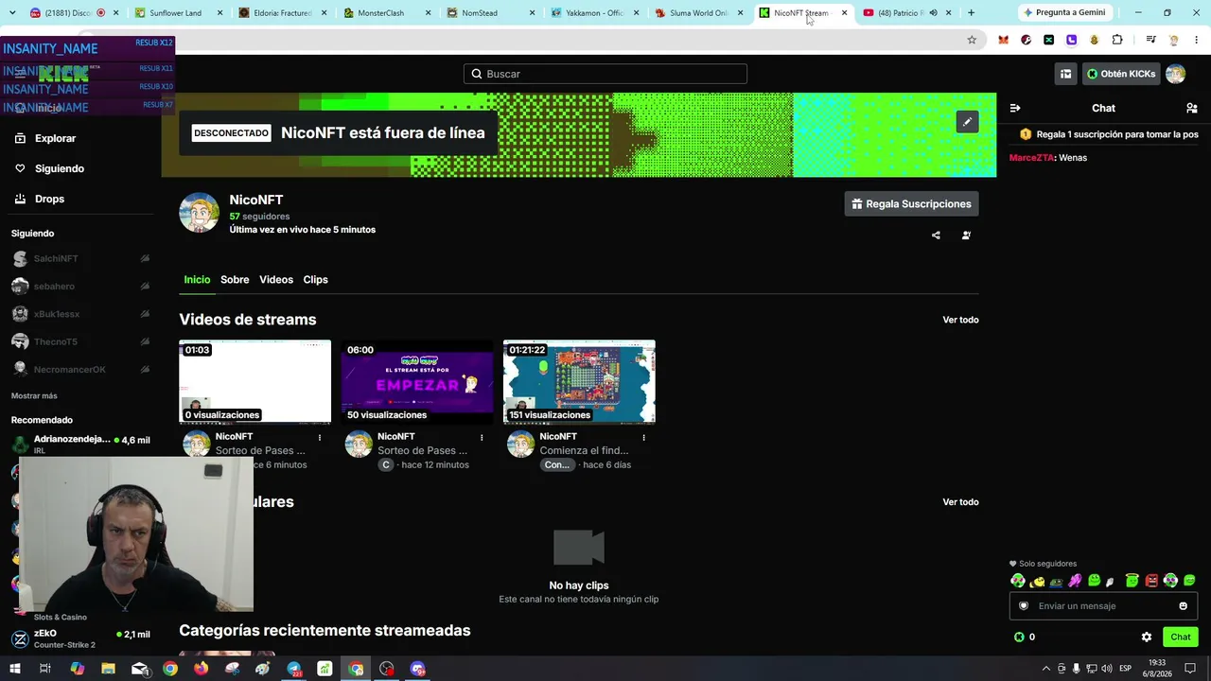Screen dimensions: 1211x681
Task: Open followed channel sebahero
Action: point(80,287)
